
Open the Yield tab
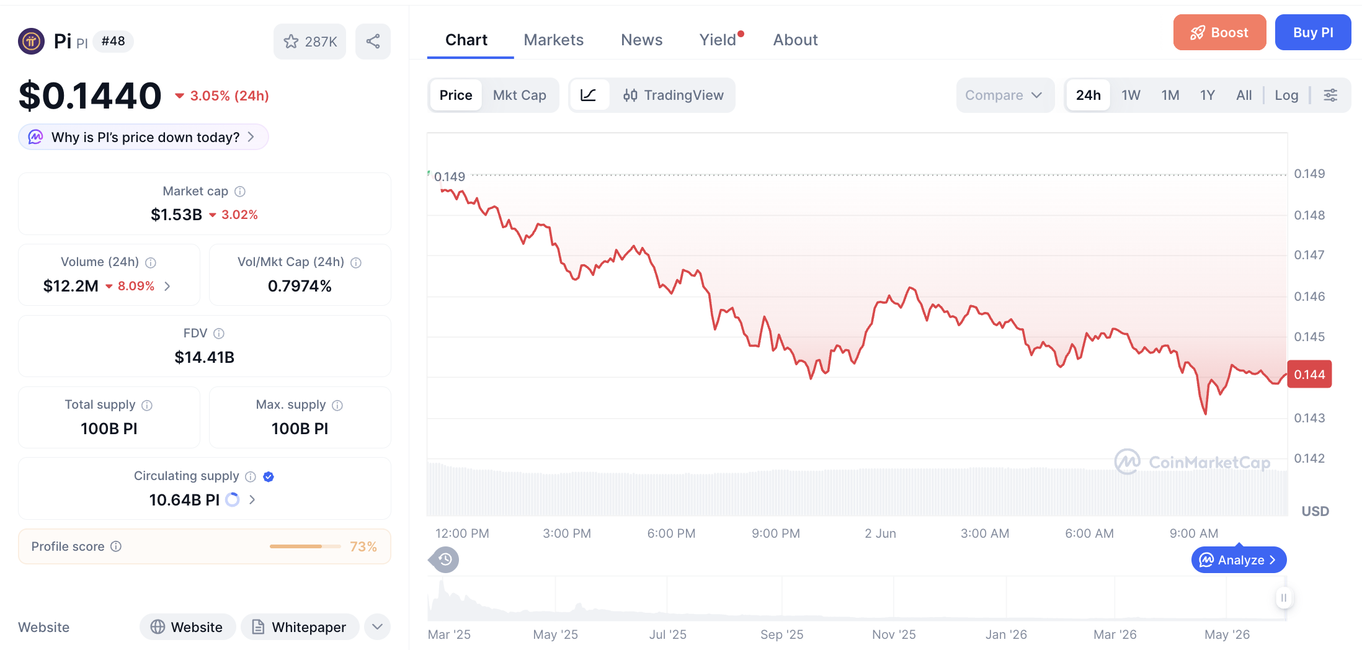point(719,40)
